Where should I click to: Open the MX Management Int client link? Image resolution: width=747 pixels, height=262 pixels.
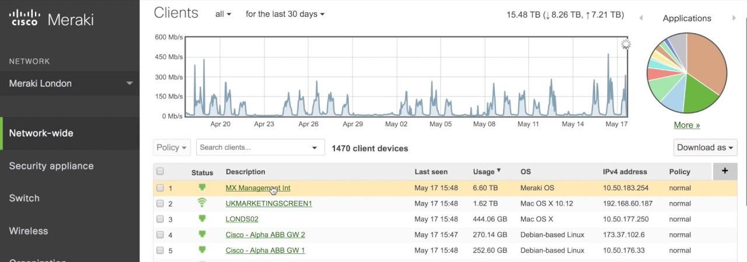tap(258, 188)
